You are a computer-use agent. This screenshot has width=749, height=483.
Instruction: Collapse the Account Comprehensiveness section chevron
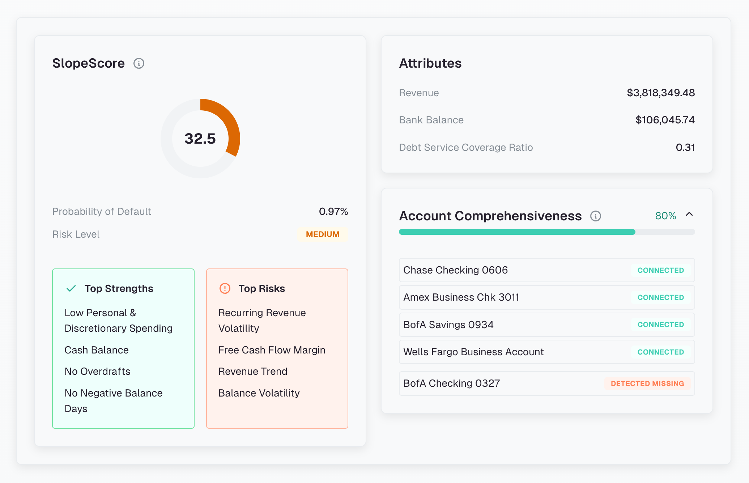click(x=689, y=215)
